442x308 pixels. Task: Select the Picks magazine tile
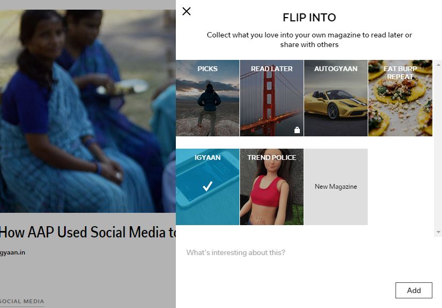click(207, 98)
